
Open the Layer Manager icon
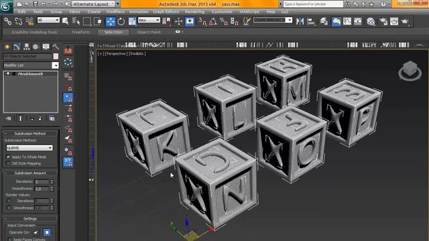(x=324, y=21)
